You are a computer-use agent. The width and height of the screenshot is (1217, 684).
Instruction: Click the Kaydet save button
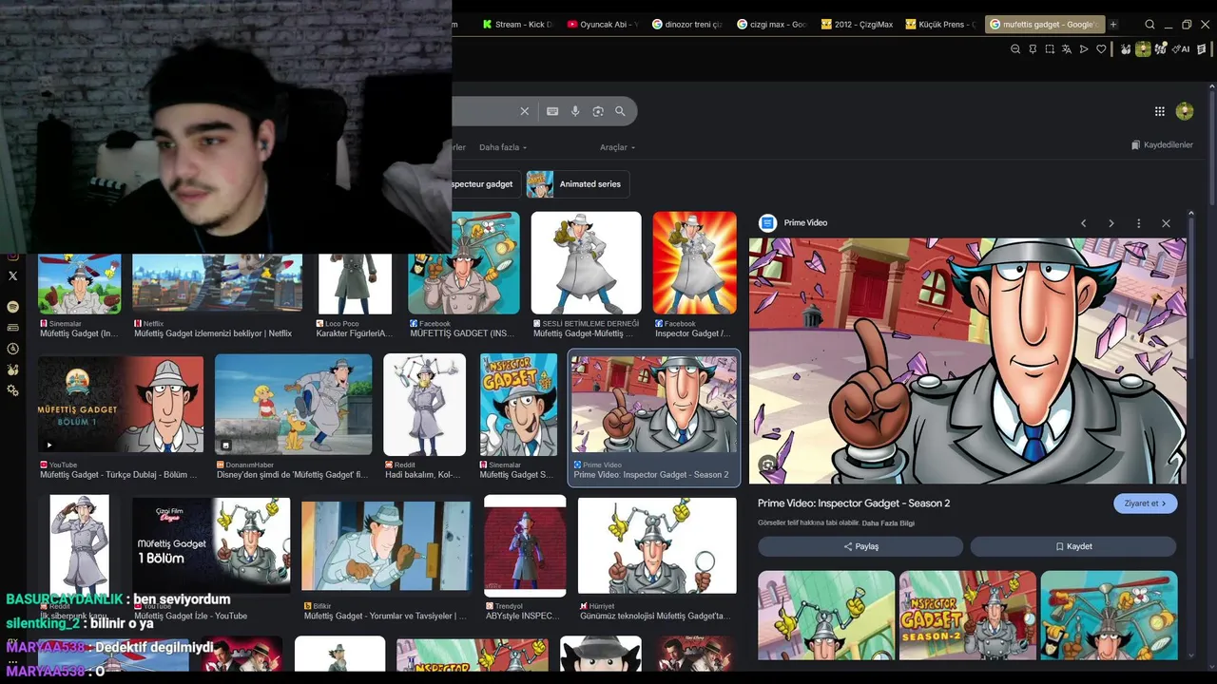1073,546
